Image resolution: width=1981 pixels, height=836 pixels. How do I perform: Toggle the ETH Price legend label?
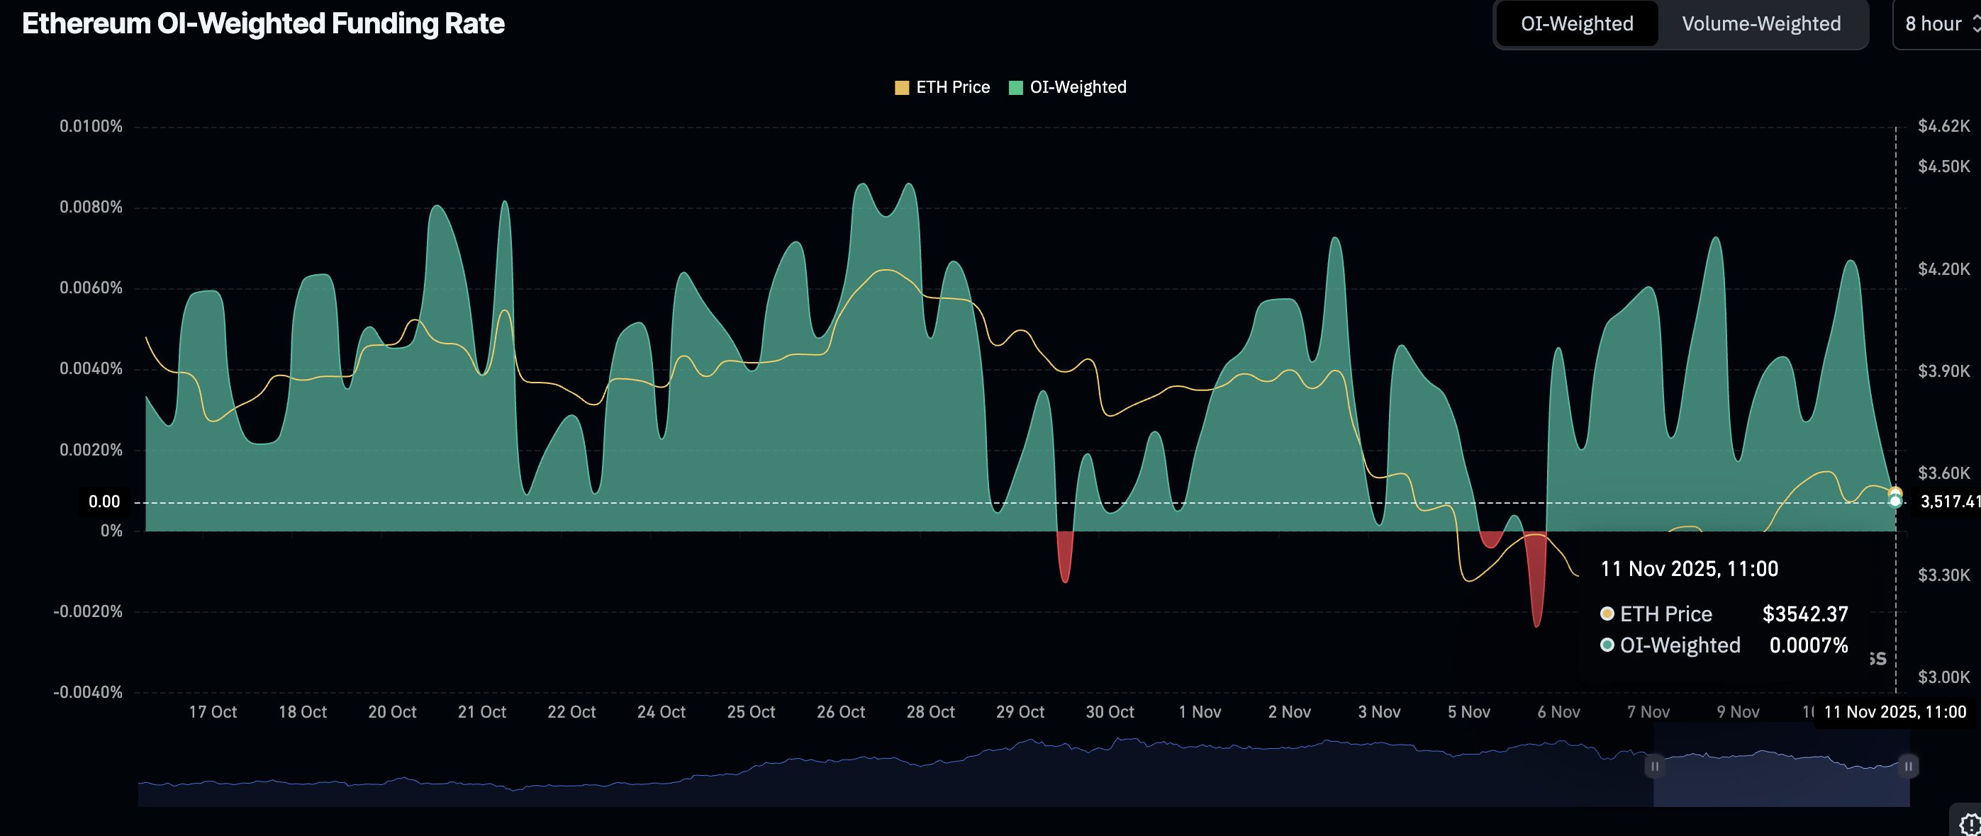tap(952, 88)
